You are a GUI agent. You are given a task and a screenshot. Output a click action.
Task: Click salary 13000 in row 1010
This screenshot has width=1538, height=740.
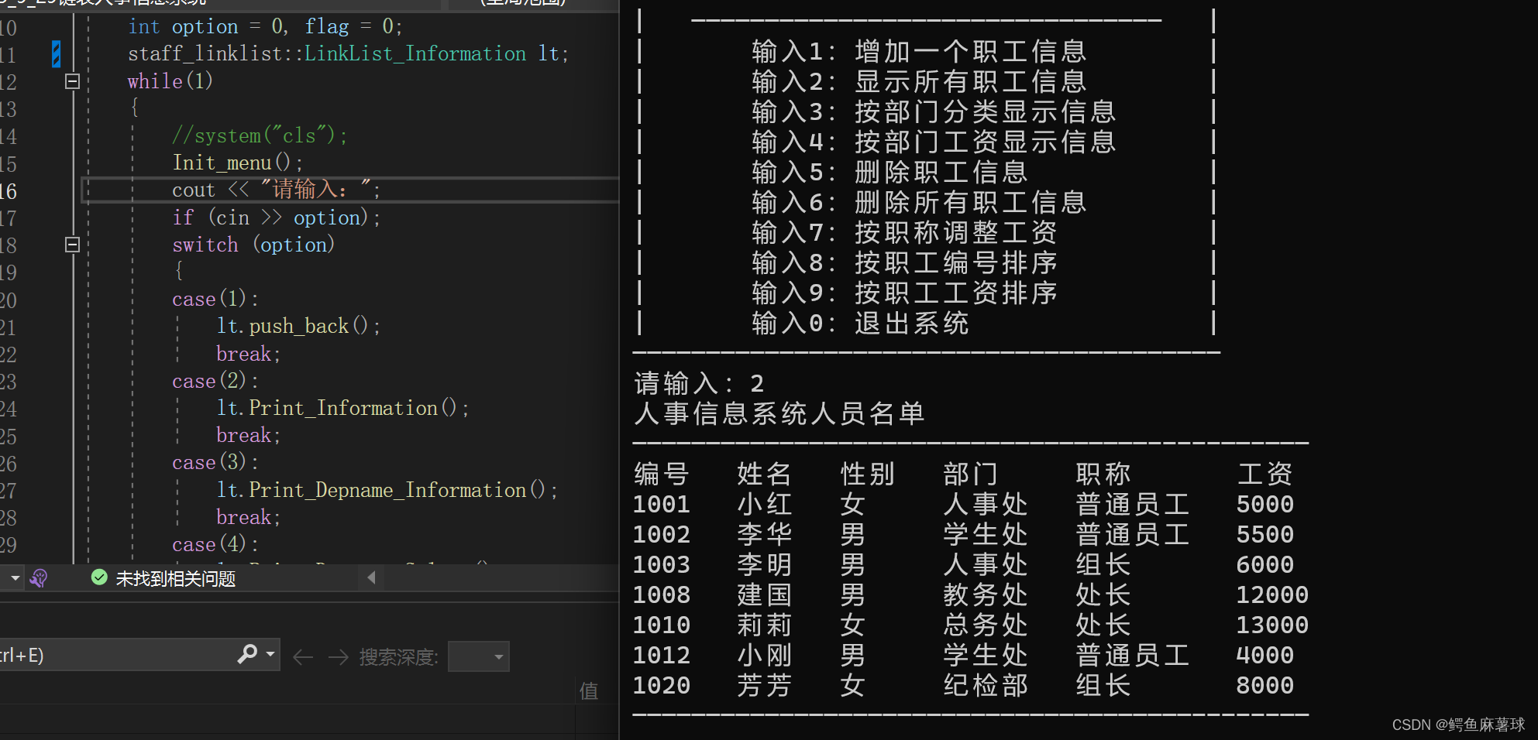1272,625
